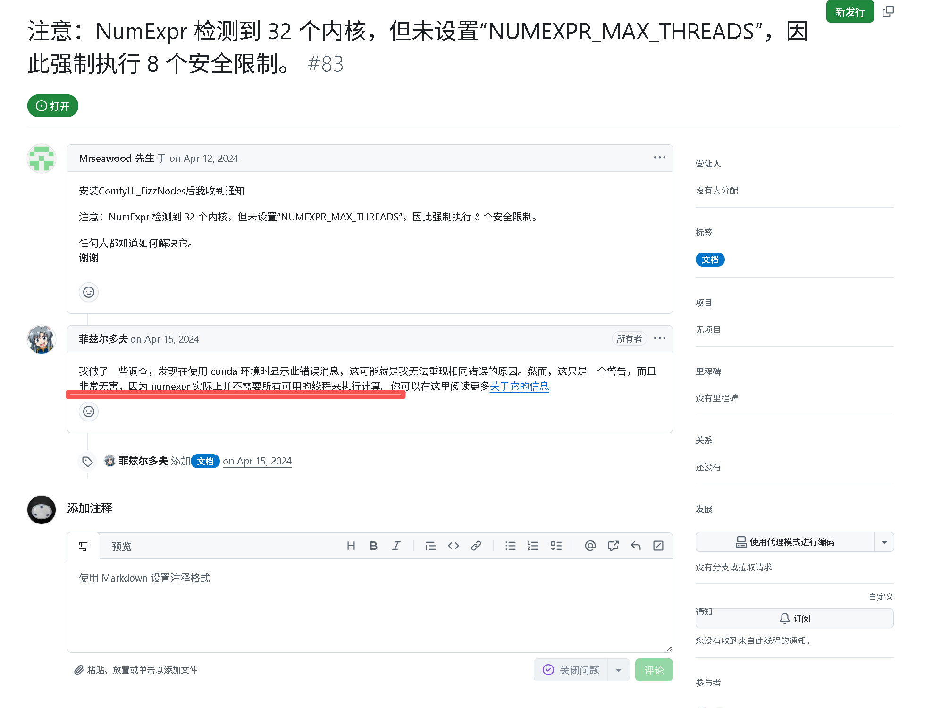Submit the comment with 评论 button
950x708 pixels.
click(x=654, y=669)
